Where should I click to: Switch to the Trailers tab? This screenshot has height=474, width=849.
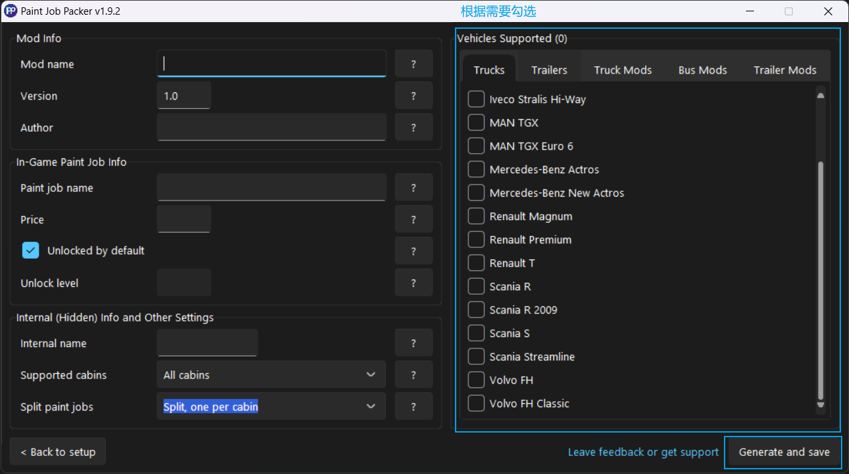coord(549,70)
